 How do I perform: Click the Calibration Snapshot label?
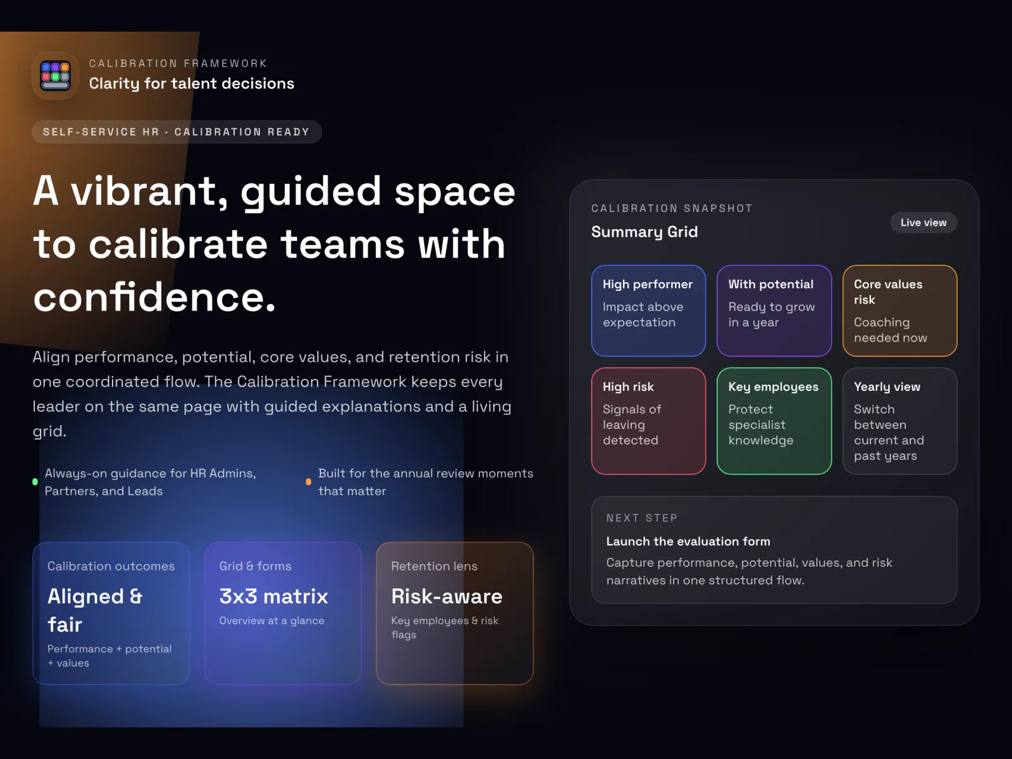pyautogui.click(x=671, y=209)
